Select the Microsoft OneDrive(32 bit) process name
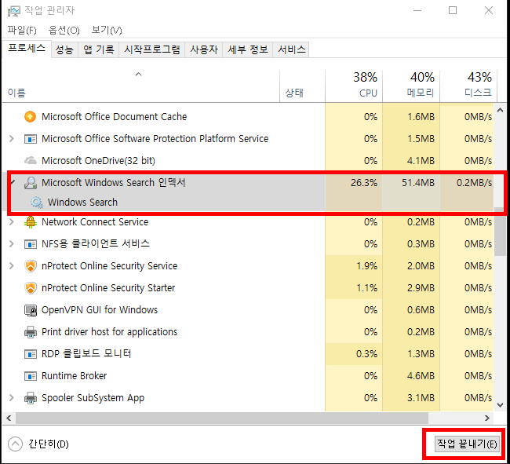This screenshot has height=464, width=510. pyautogui.click(x=98, y=160)
